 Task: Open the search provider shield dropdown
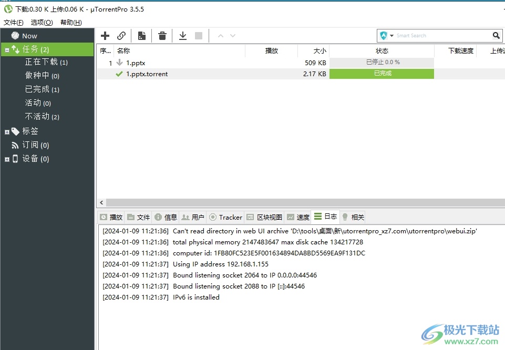click(386, 36)
